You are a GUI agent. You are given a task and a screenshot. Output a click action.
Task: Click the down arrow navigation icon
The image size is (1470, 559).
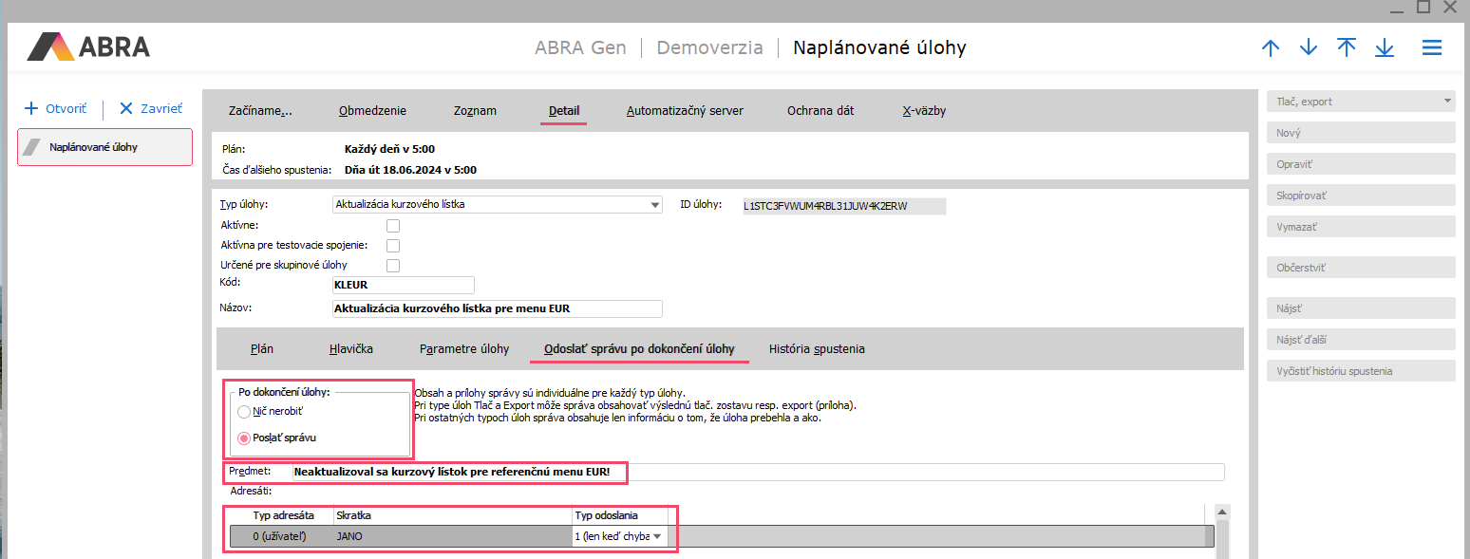[1309, 47]
